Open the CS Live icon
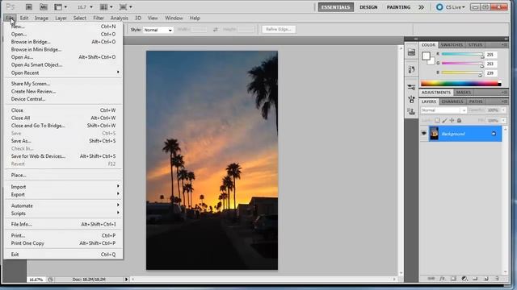The height and width of the screenshot is (290, 517). pos(439,7)
